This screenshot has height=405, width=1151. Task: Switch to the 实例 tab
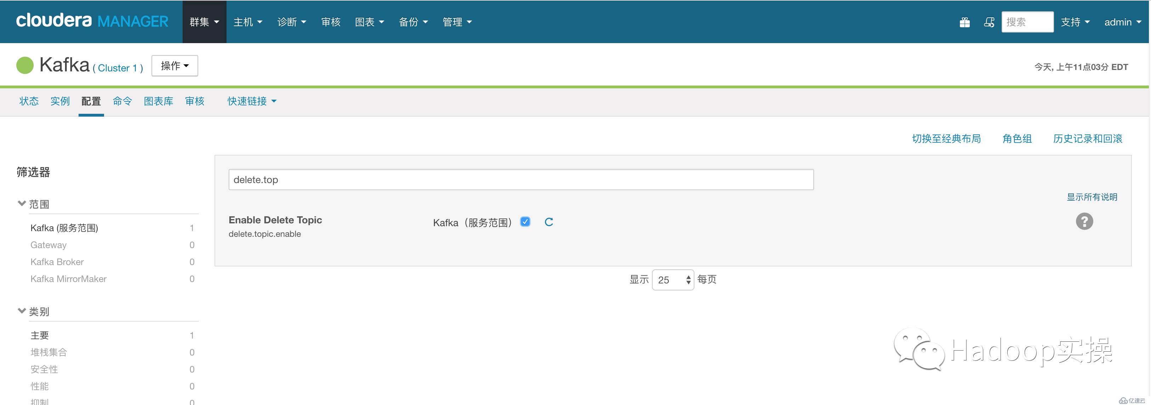60,101
